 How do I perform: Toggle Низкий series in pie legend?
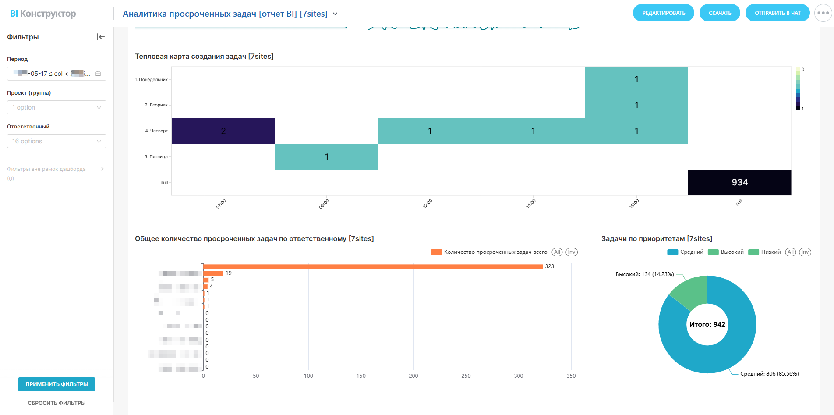point(765,252)
